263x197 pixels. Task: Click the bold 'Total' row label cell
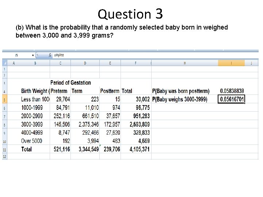tap(35, 149)
